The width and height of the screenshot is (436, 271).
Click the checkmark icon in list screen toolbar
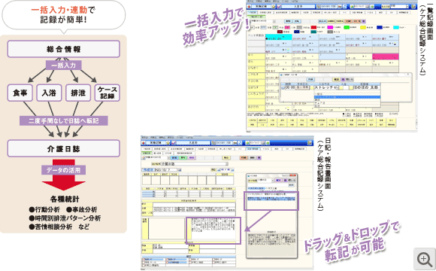[x=280, y=6]
